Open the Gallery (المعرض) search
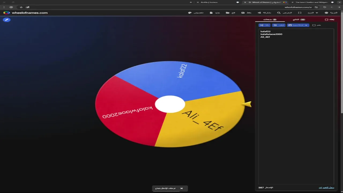Screen dimensions: 343x193 [284, 13]
